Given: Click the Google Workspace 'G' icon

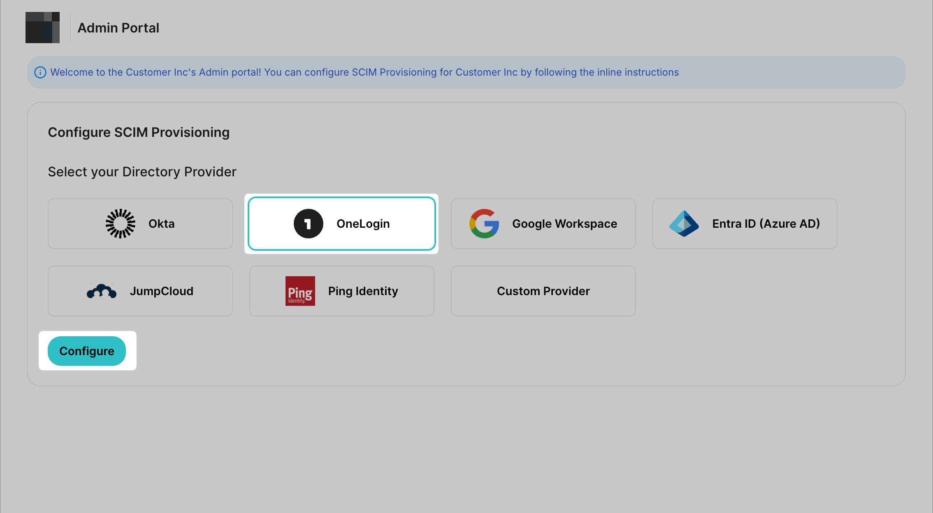Looking at the screenshot, I should 484,223.
